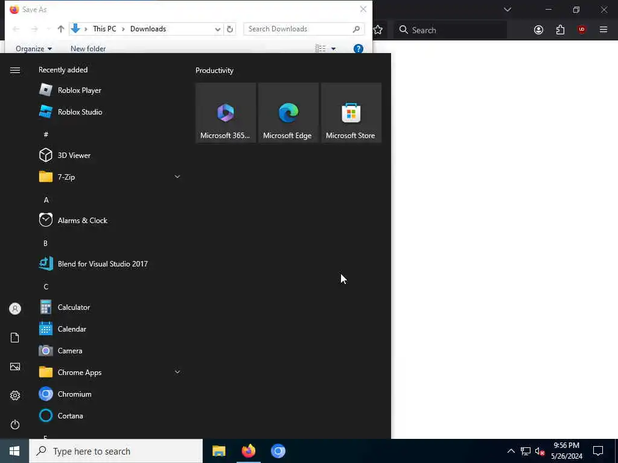Select Downloads in the address breadcrumb
The image size is (618, 463).
[x=148, y=29]
